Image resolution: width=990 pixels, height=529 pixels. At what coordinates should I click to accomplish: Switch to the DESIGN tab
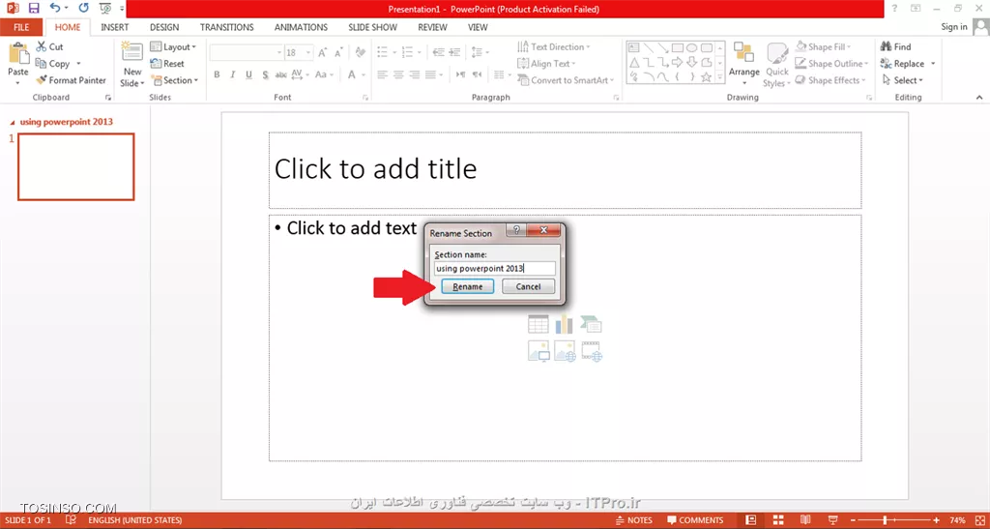pos(164,27)
